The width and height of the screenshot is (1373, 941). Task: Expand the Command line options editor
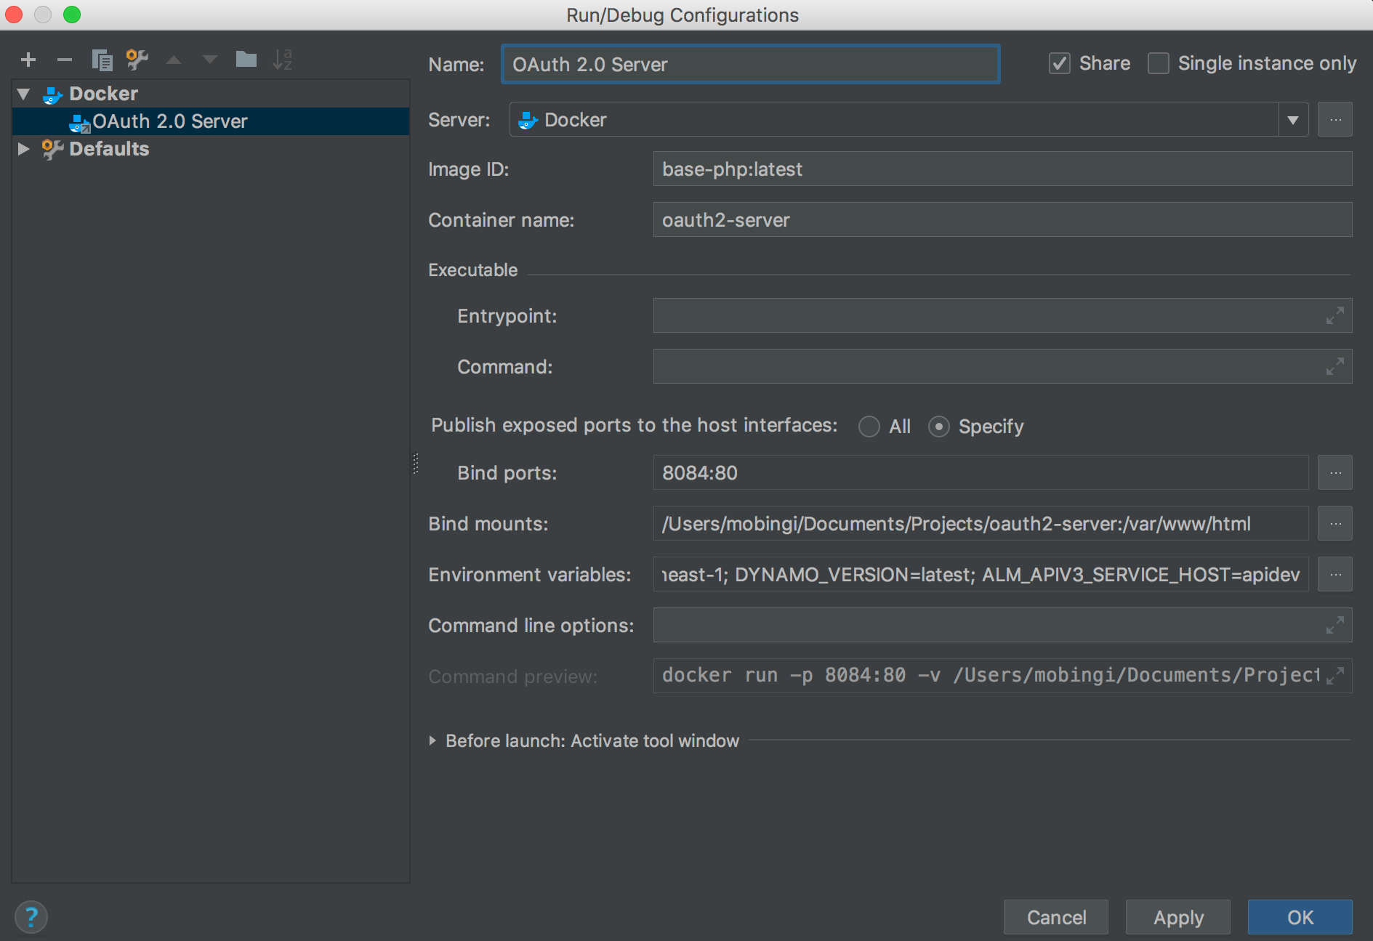click(1334, 625)
